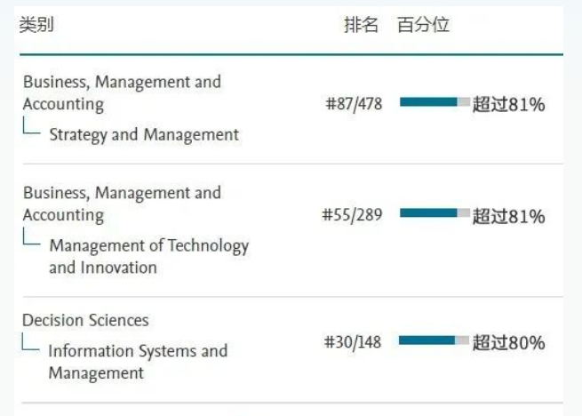582x416 pixels.
Task: Click 超过81% label in Technology and Innovation row
Action: pyautogui.click(x=508, y=216)
